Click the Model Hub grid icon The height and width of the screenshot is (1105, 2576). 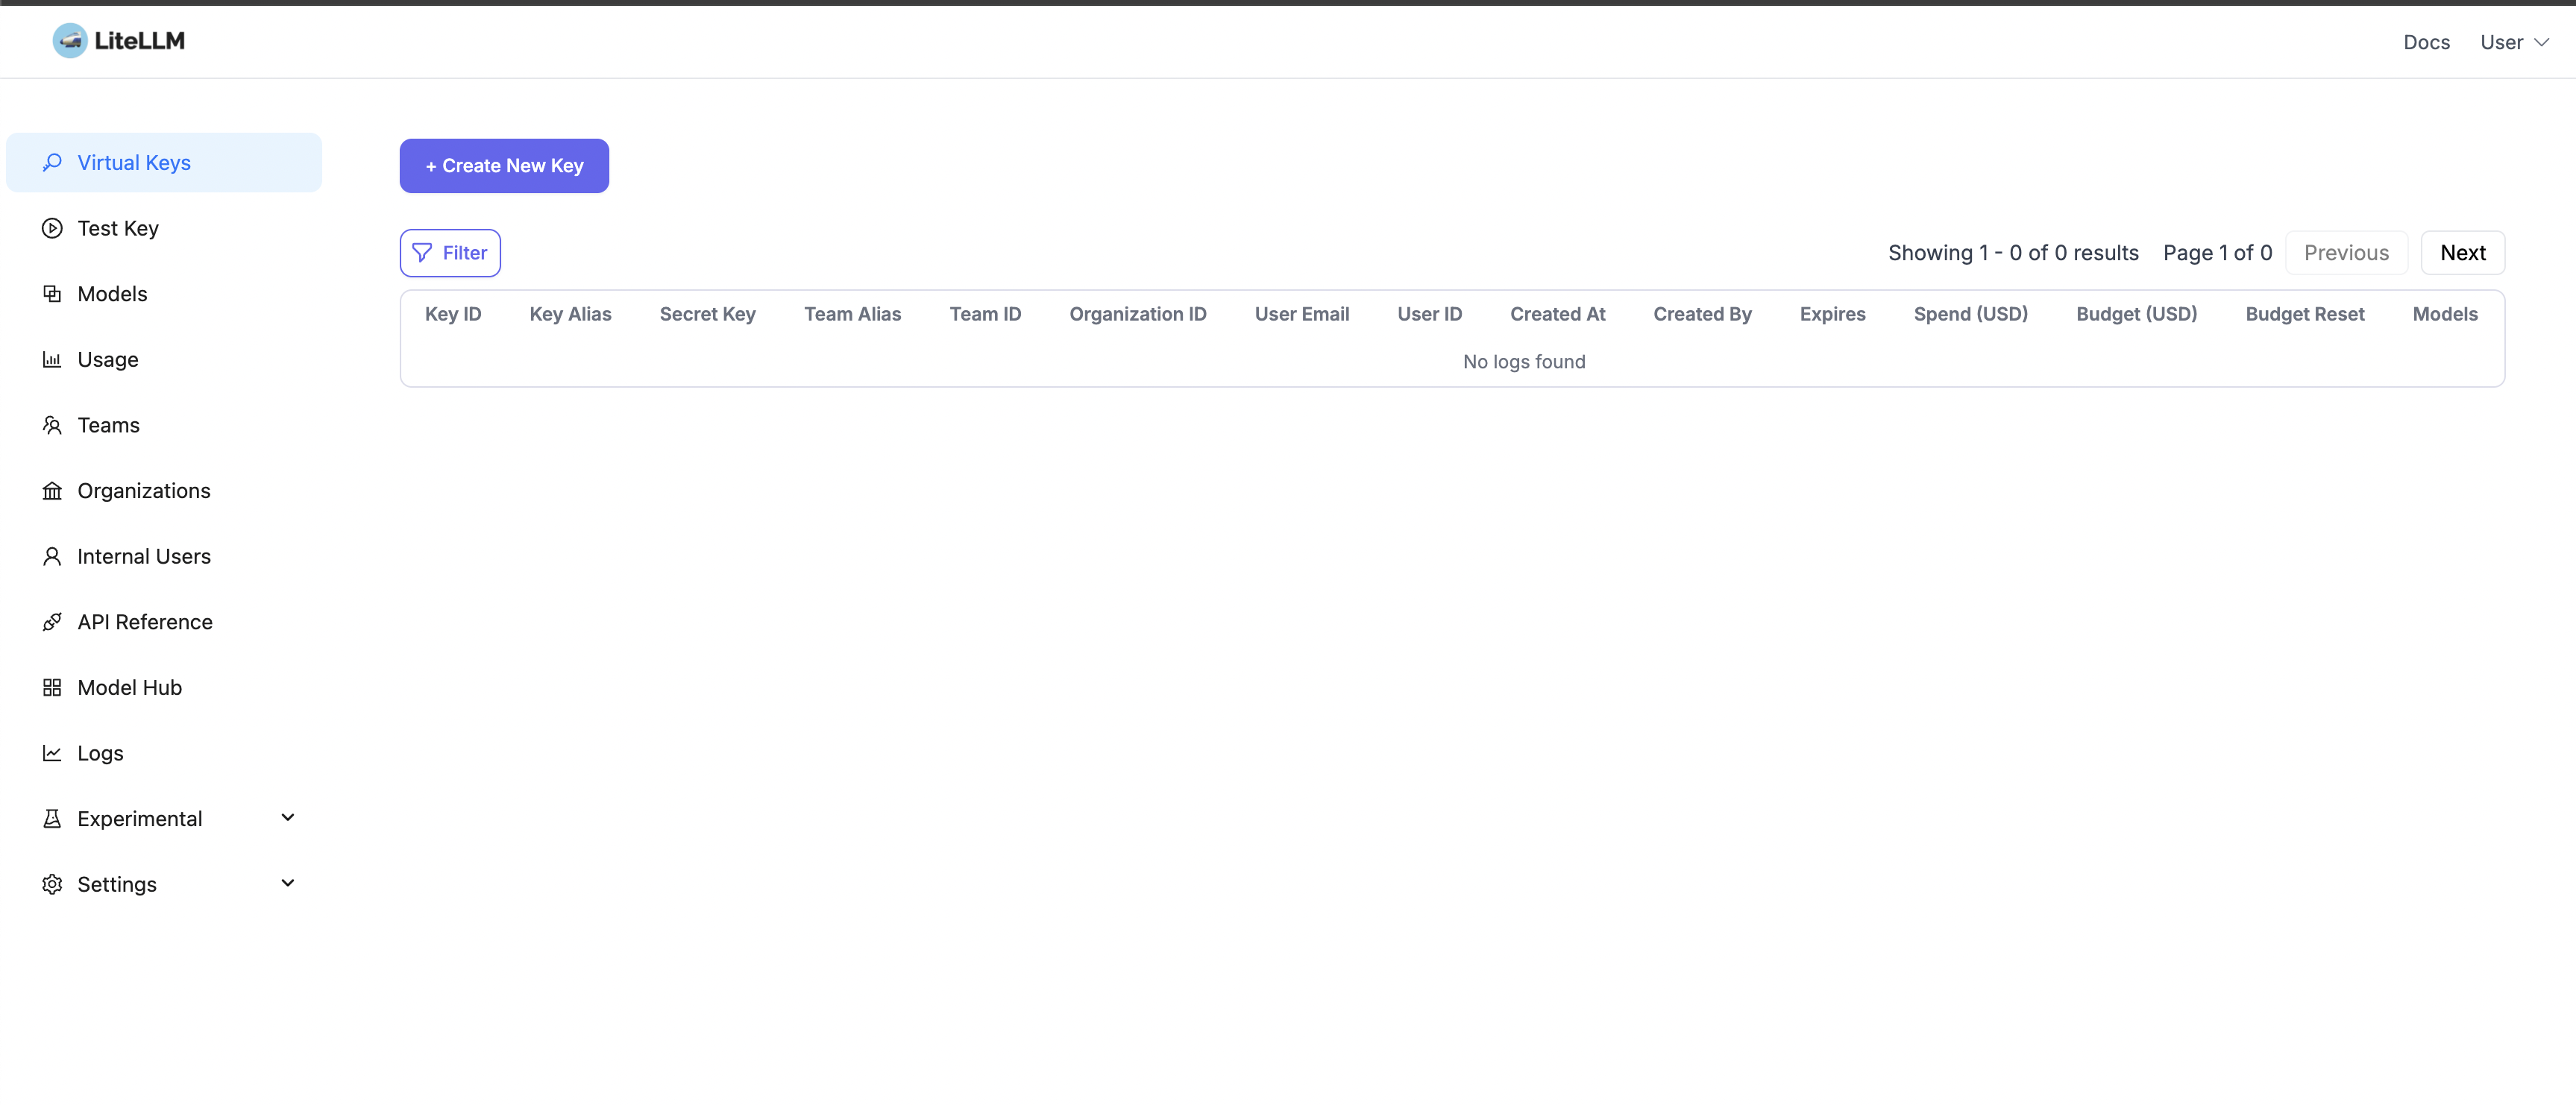(52, 688)
